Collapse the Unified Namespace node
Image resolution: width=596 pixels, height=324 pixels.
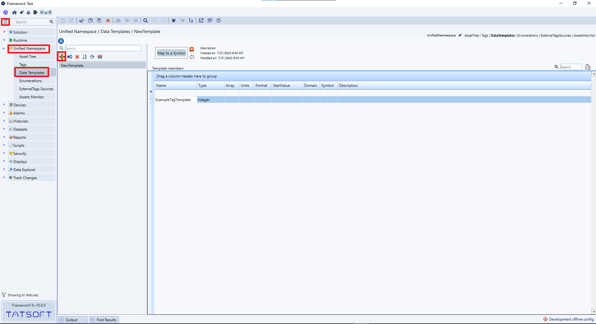(x=4, y=49)
